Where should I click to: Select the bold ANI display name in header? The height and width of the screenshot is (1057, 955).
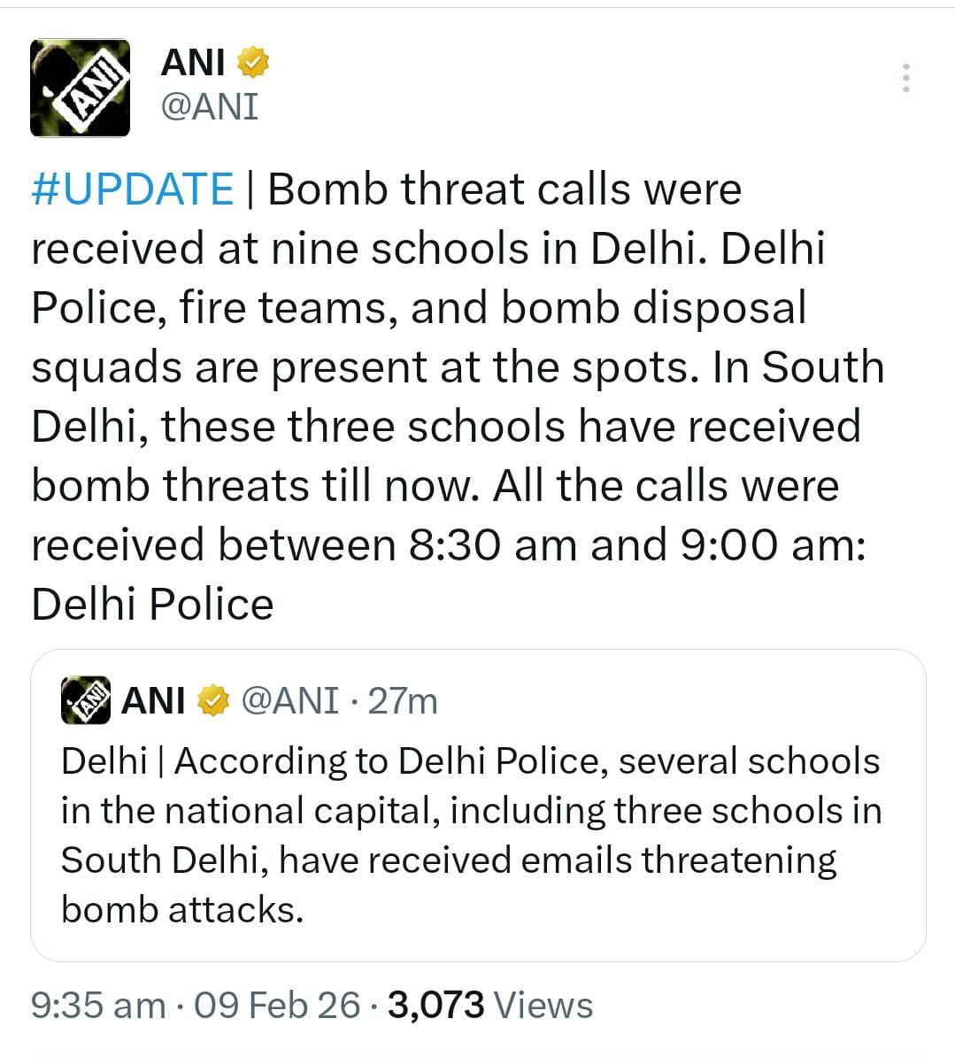click(x=193, y=63)
